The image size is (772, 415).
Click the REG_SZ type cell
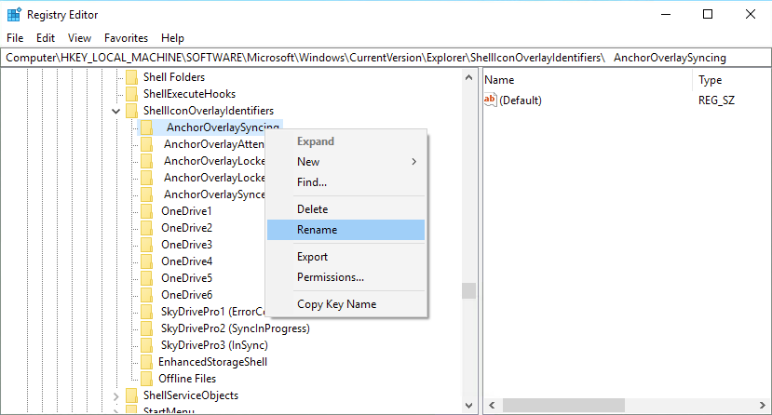(x=716, y=100)
